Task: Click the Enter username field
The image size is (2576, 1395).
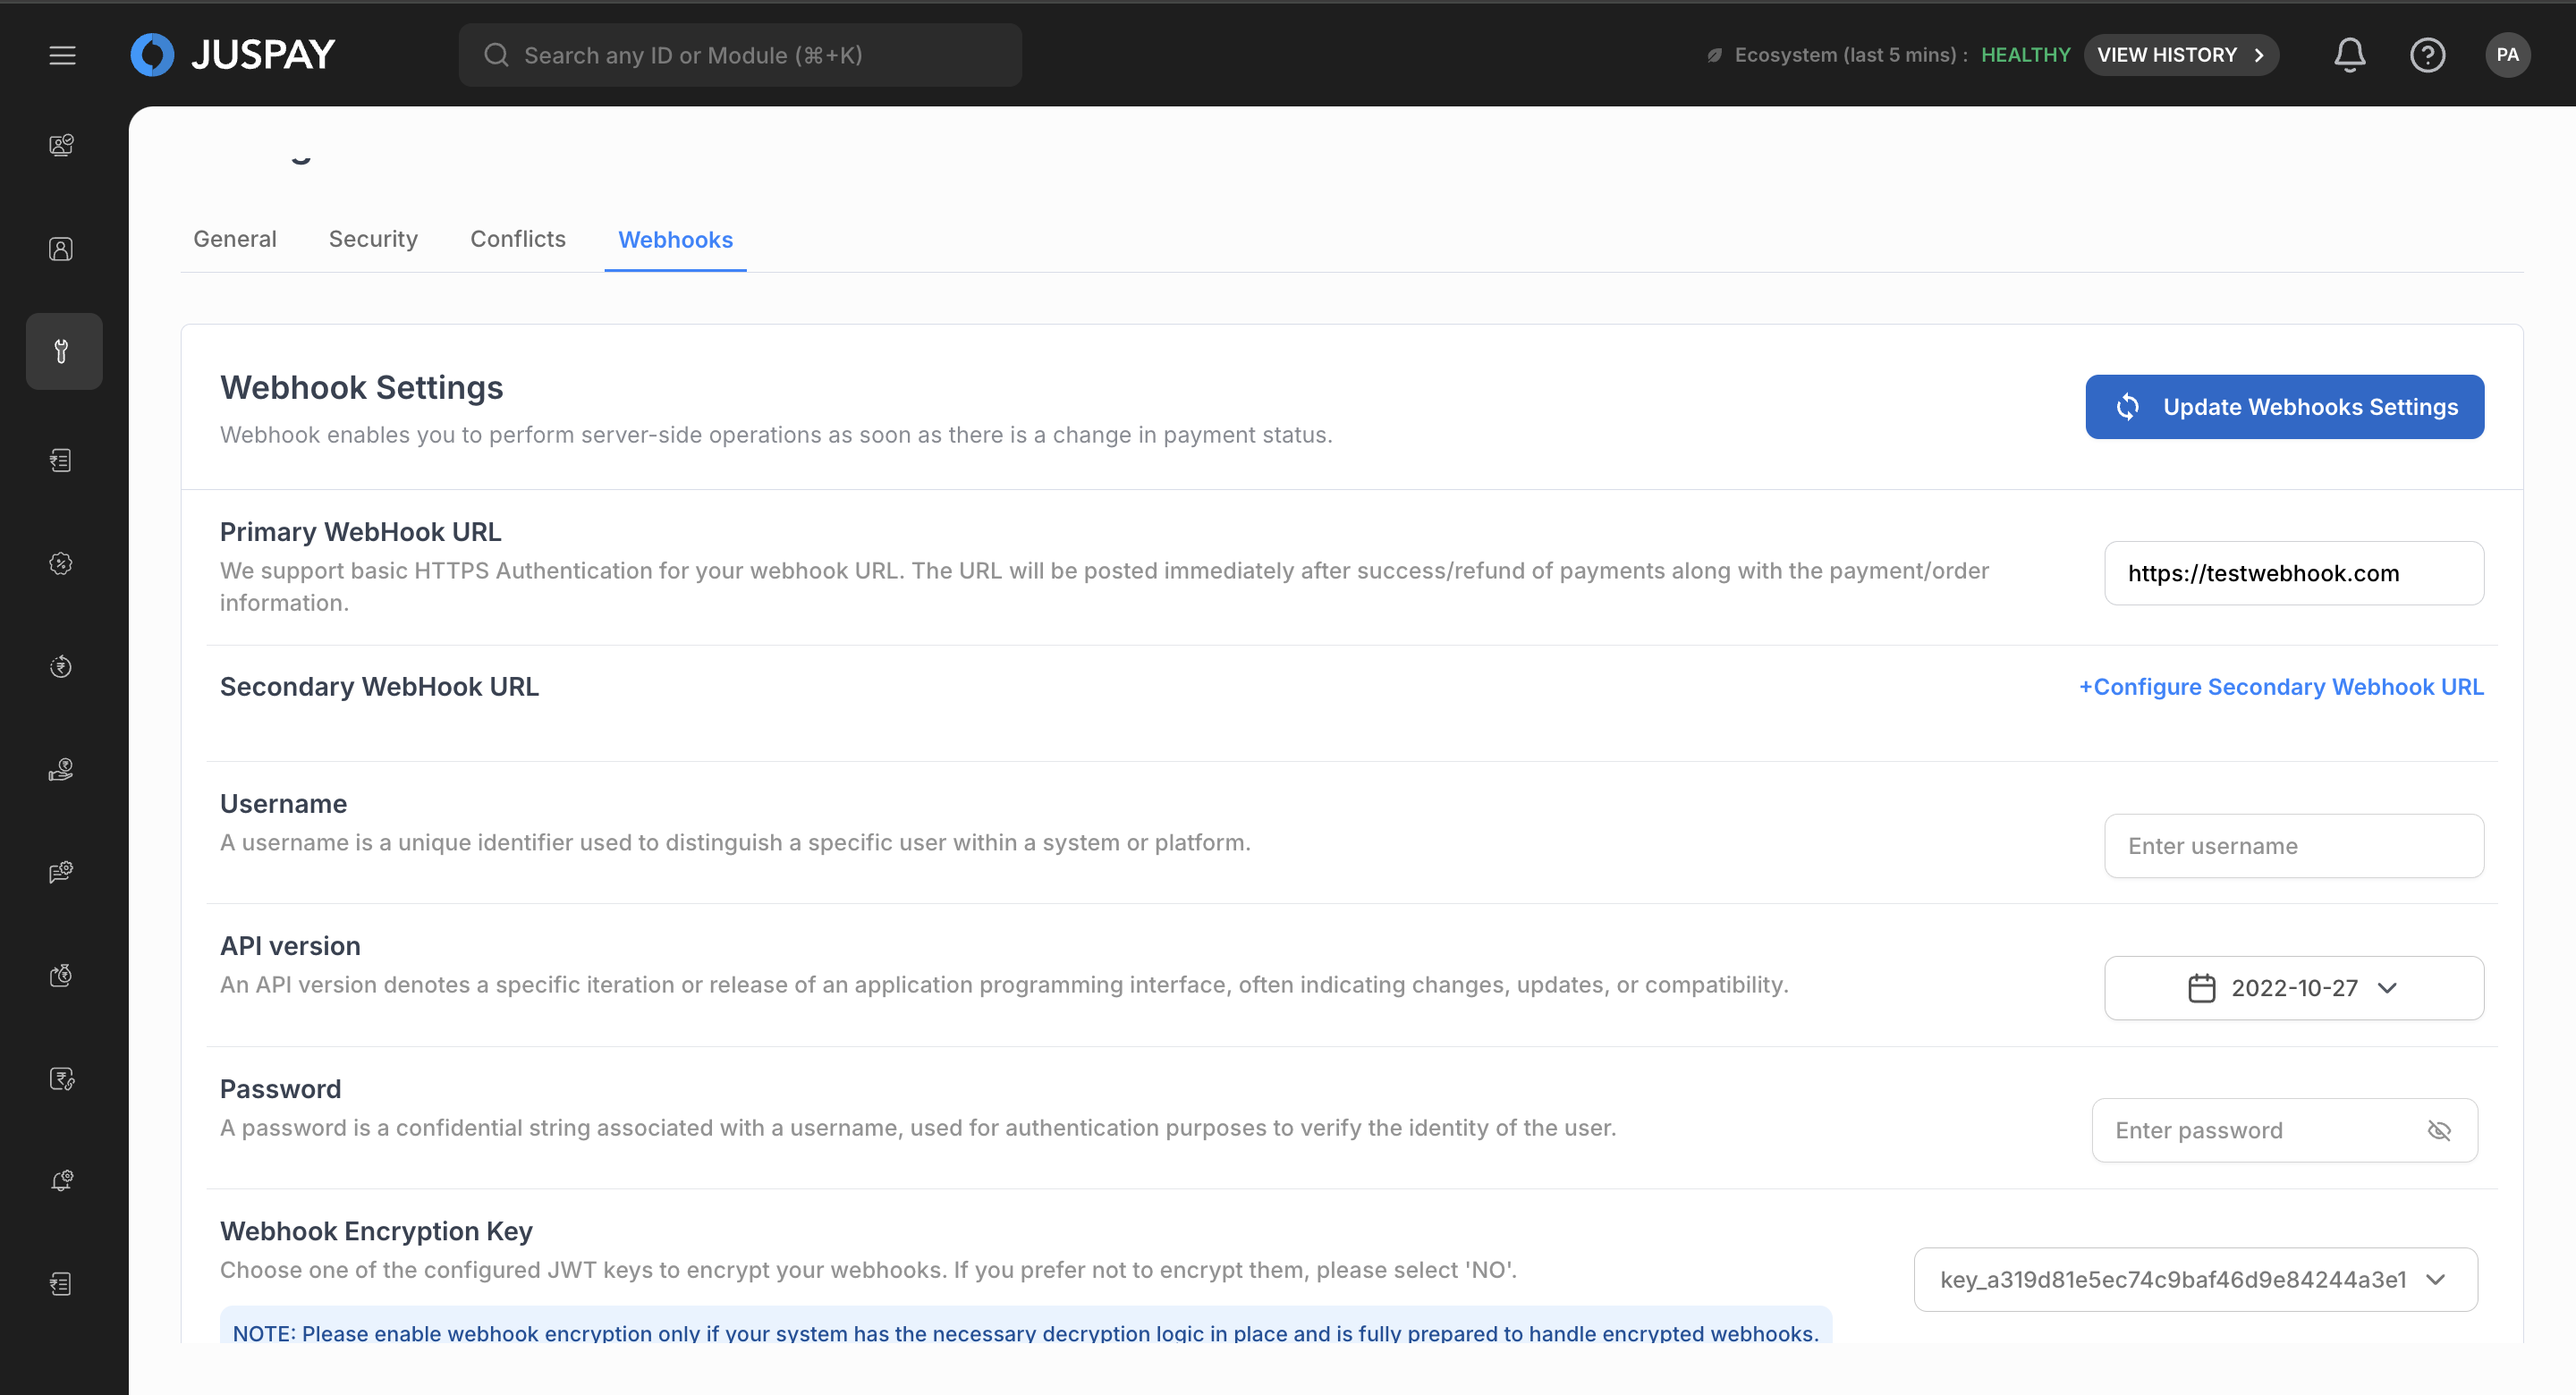Action: pos(2293,846)
